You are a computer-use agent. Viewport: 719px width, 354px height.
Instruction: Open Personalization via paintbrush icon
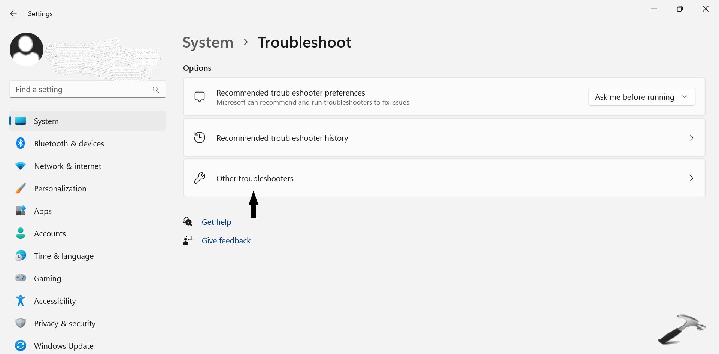(x=21, y=188)
